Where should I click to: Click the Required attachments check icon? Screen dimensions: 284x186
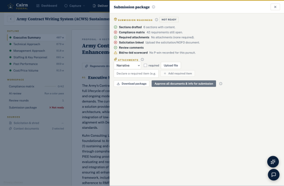115,37
